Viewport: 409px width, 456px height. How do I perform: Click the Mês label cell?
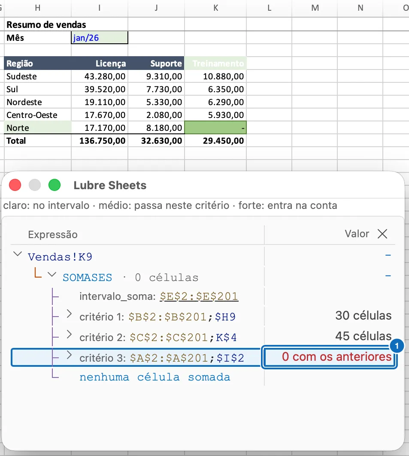[38, 38]
